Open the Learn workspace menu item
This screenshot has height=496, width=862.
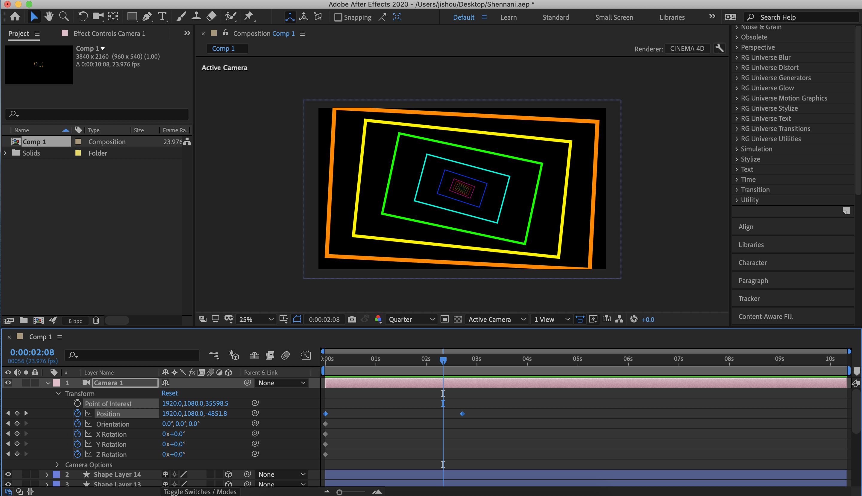point(508,17)
